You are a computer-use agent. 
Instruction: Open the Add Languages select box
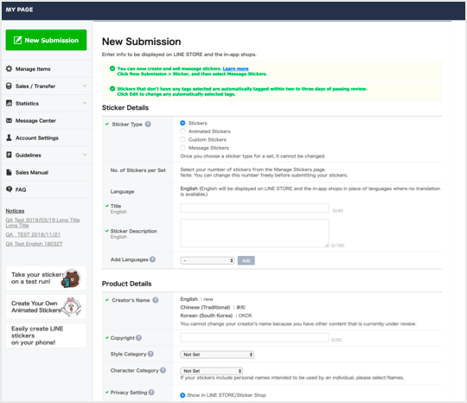tap(208, 260)
